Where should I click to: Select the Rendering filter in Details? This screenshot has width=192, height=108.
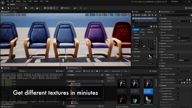click(150, 32)
